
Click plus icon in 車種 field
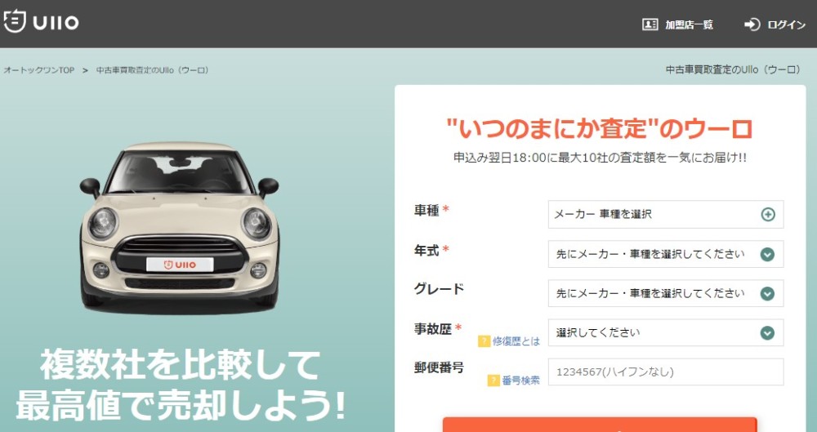tap(767, 214)
